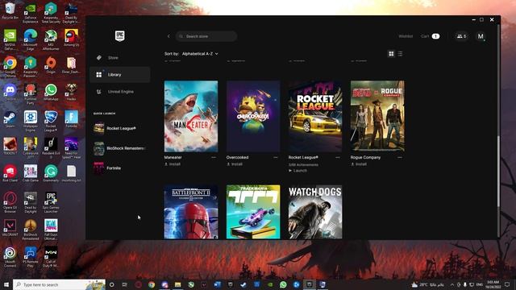Open Kaspersky Total Security desktop icon
This screenshot has width=516, height=290.
(x=51, y=13)
